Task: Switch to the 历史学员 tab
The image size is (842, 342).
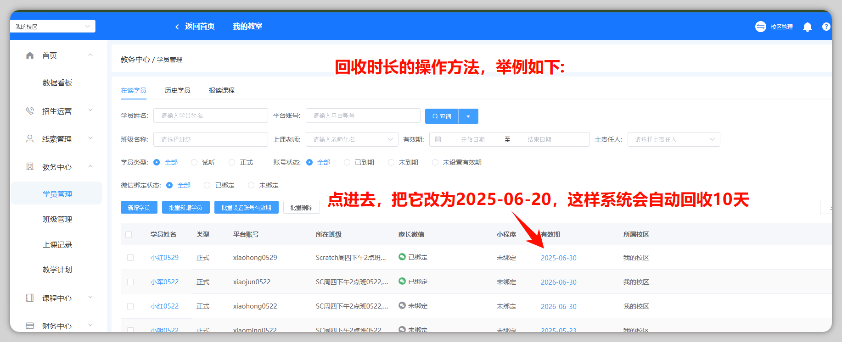Action: [177, 90]
